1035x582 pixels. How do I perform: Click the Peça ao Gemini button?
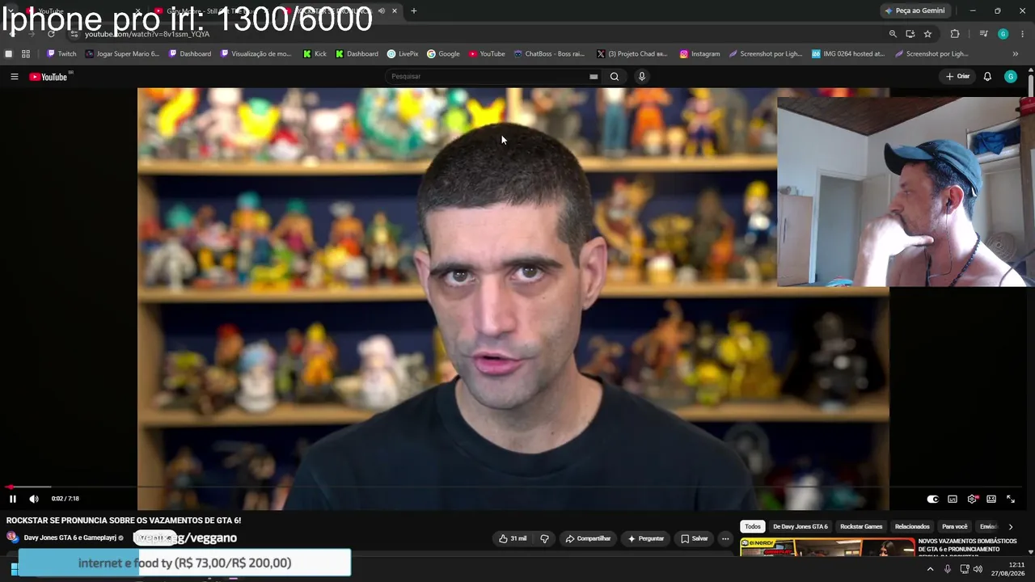[x=915, y=11]
